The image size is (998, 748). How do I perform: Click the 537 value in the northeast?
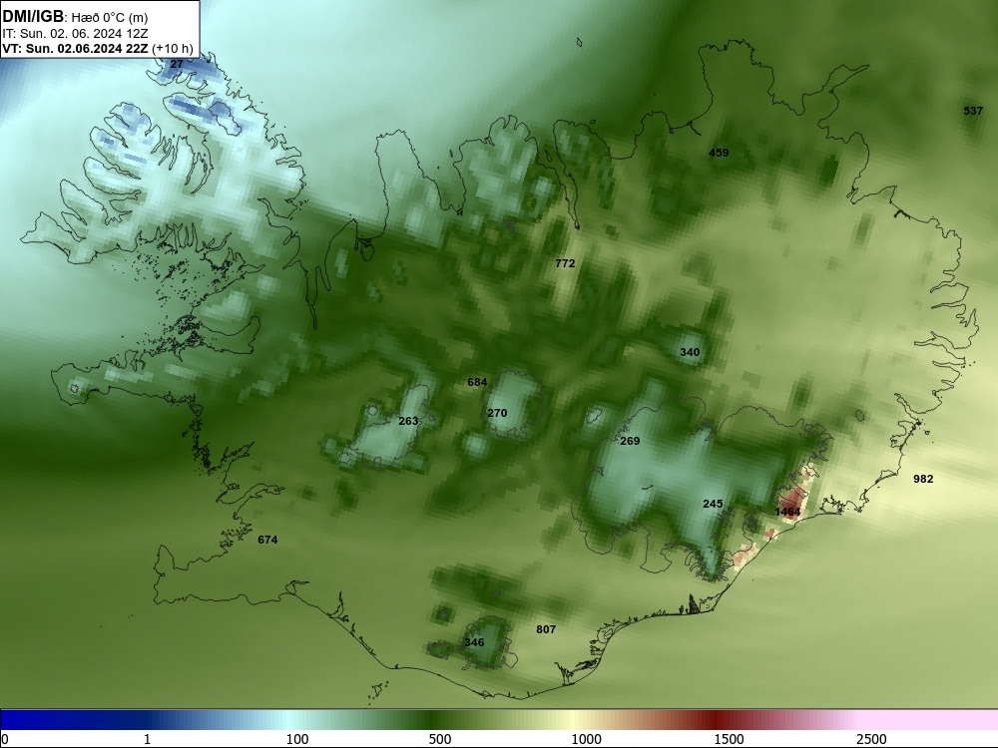coord(973,111)
